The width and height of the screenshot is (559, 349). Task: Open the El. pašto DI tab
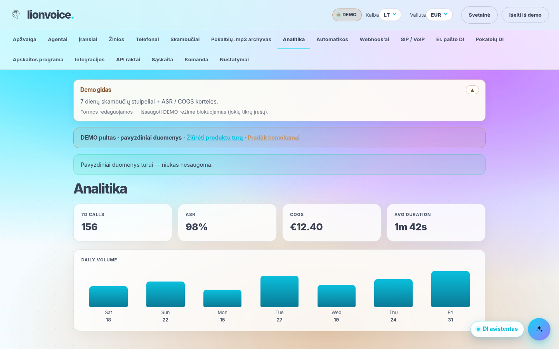(x=450, y=39)
